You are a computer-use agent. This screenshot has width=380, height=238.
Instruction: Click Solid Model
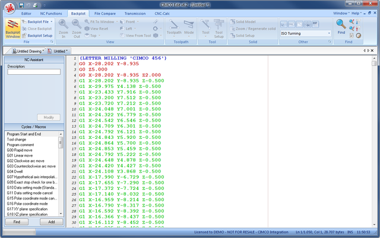point(243,21)
